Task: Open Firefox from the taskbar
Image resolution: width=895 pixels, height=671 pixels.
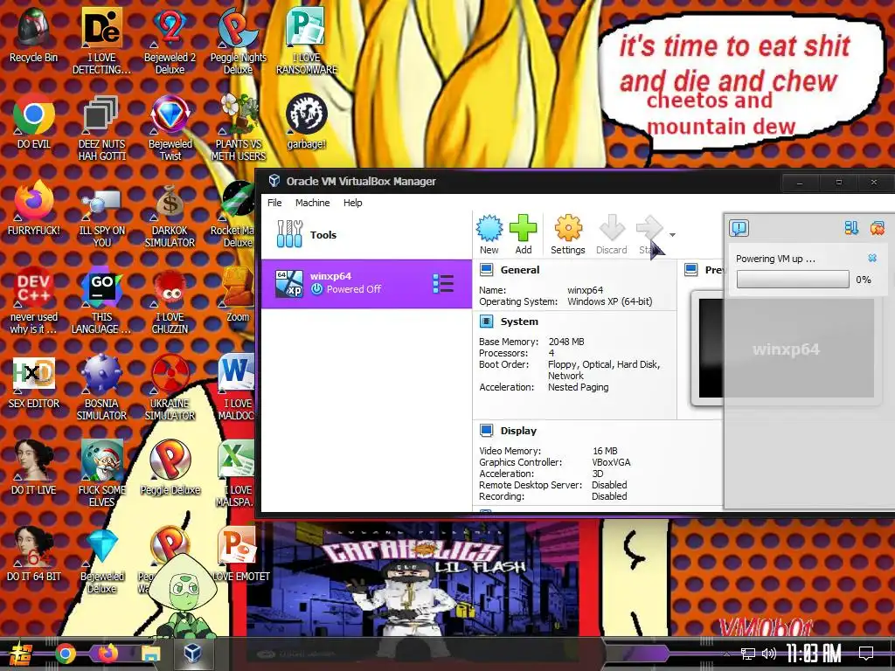Action: (108, 654)
